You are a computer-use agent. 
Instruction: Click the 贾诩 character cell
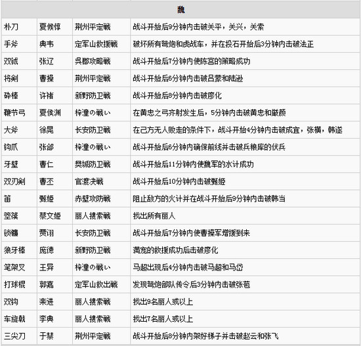54,233
